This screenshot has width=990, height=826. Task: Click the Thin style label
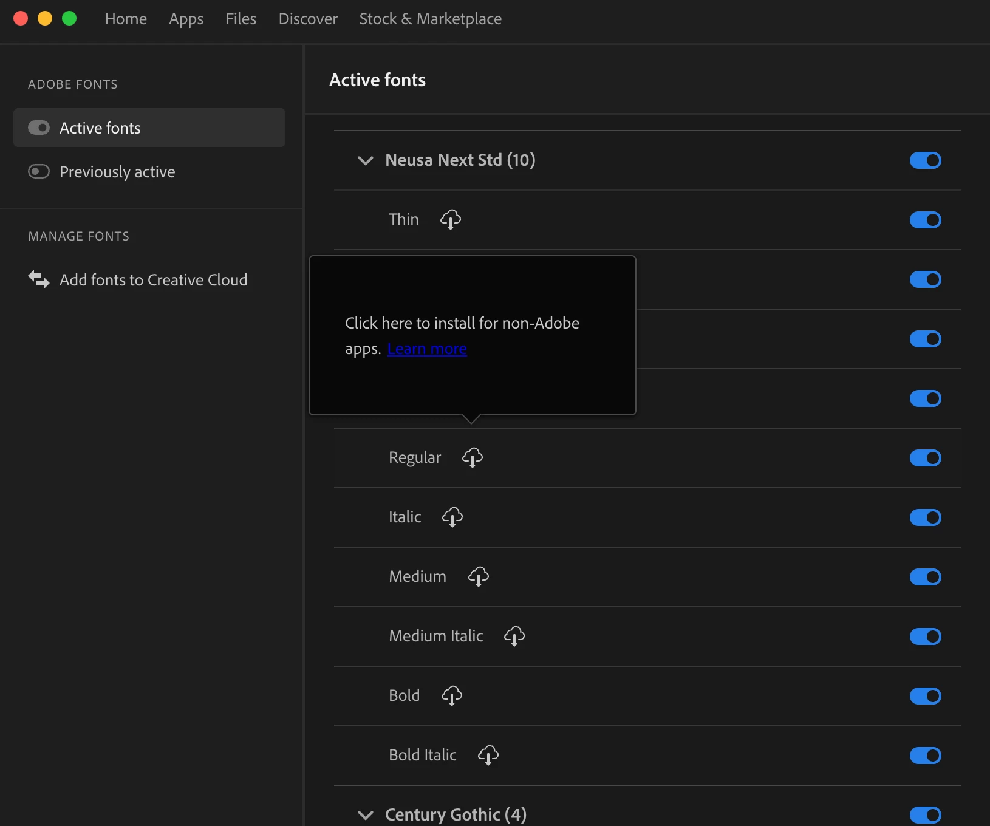[x=404, y=219]
